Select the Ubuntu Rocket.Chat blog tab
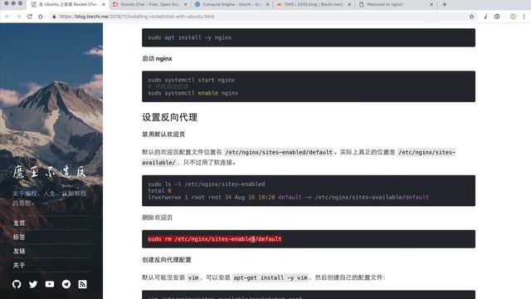Viewport: 531px width, 299px height. tap(68, 4)
